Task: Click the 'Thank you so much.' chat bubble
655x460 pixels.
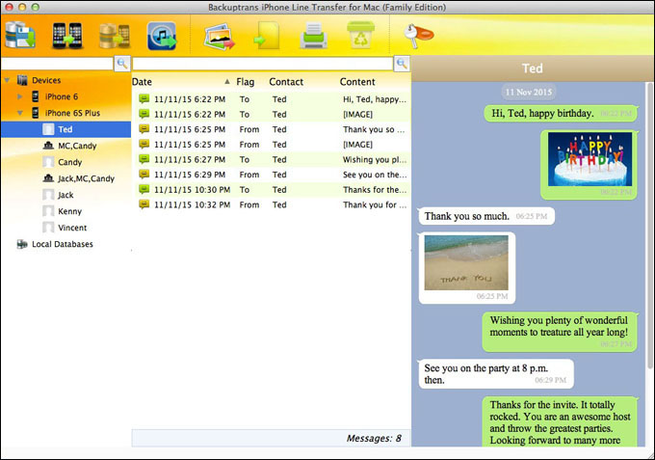Action: coord(486,216)
